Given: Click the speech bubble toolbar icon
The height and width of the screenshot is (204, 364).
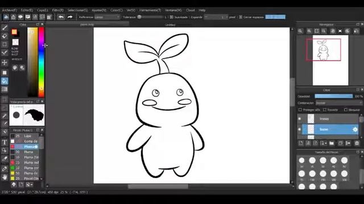Looking at the screenshot, I should tap(20, 17).
